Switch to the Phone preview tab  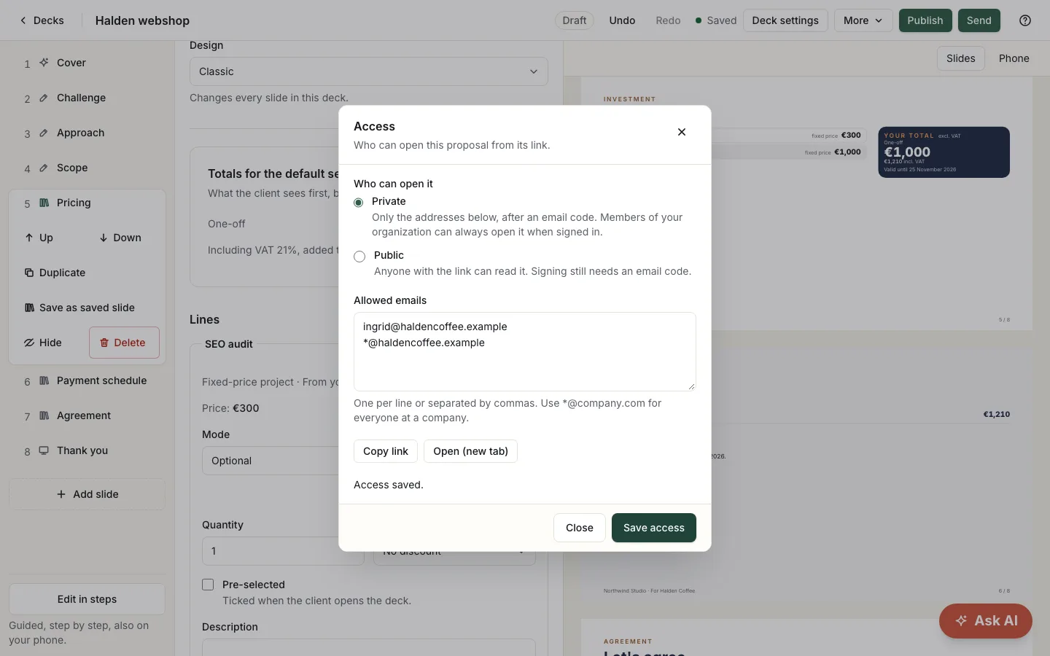[1014, 58]
